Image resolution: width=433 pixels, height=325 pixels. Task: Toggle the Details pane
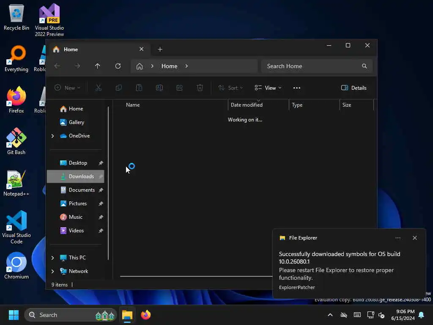(354, 88)
